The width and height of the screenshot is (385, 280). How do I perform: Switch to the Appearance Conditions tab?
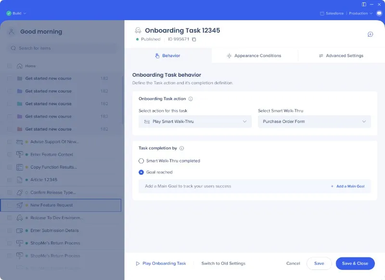[x=255, y=56]
